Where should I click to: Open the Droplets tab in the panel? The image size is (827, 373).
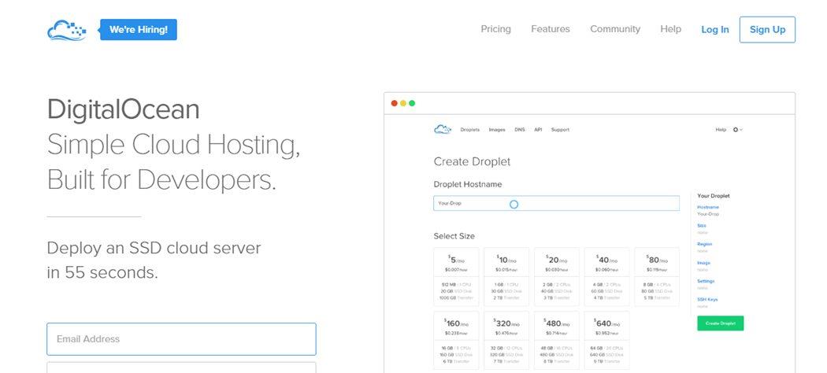(x=470, y=130)
